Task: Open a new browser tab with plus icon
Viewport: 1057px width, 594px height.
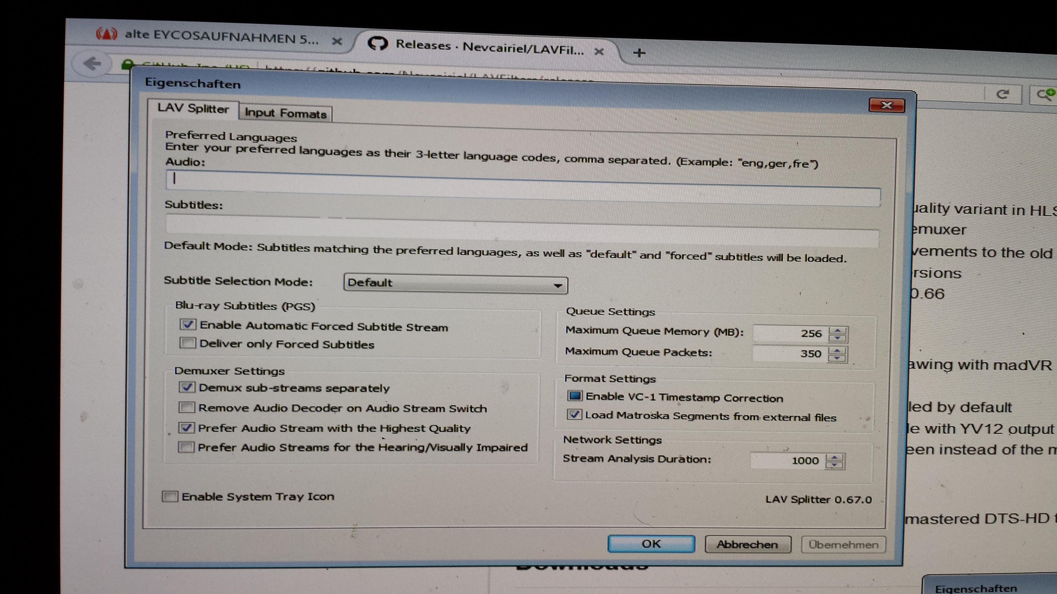Action: [639, 53]
